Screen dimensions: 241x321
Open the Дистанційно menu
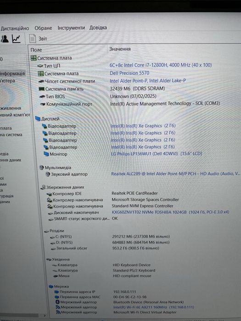coord(15,28)
